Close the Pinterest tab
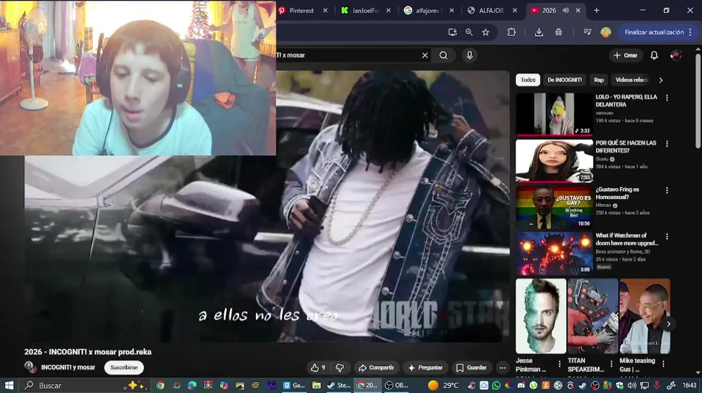 coord(325,10)
